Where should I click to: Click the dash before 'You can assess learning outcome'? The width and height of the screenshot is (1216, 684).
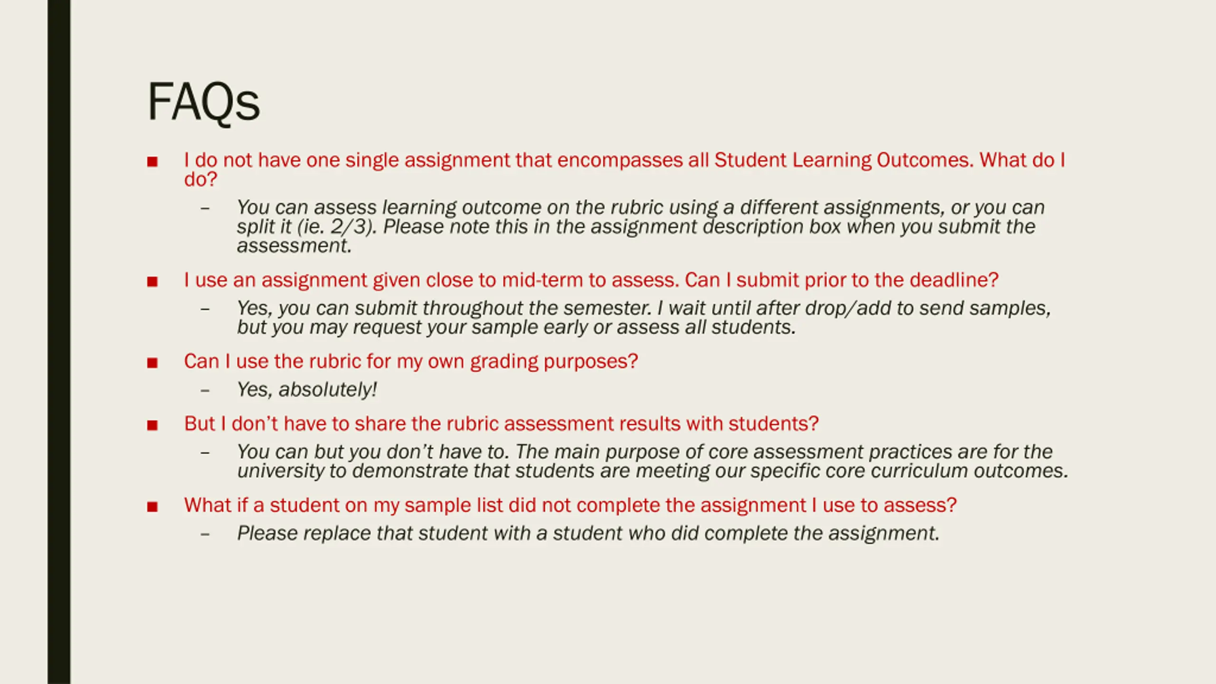point(205,208)
